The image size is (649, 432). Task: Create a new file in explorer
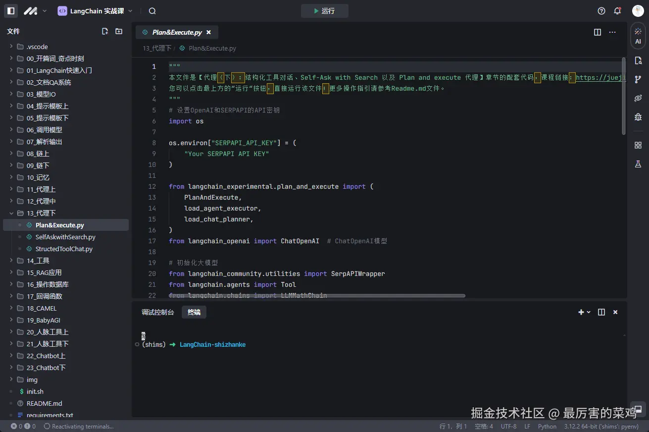pyautogui.click(x=105, y=31)
